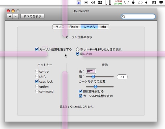Click the CPU bar meters icon

(108, 2)
